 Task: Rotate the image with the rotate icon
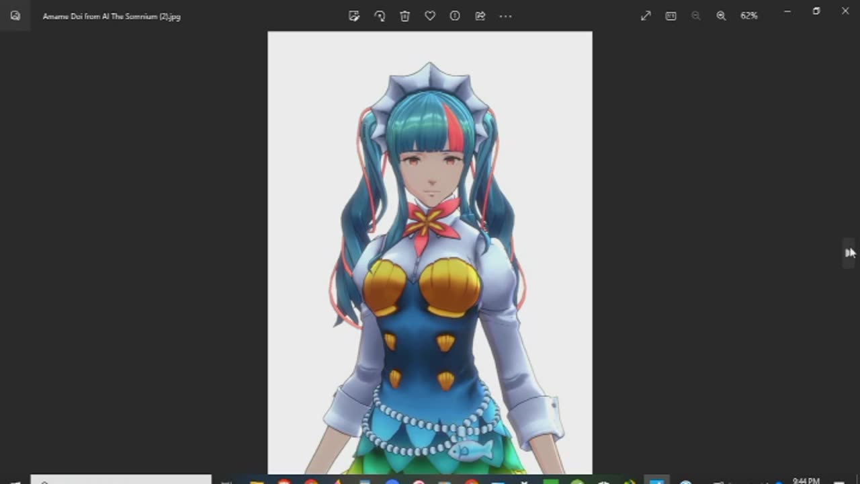click(x=380, y=16)
